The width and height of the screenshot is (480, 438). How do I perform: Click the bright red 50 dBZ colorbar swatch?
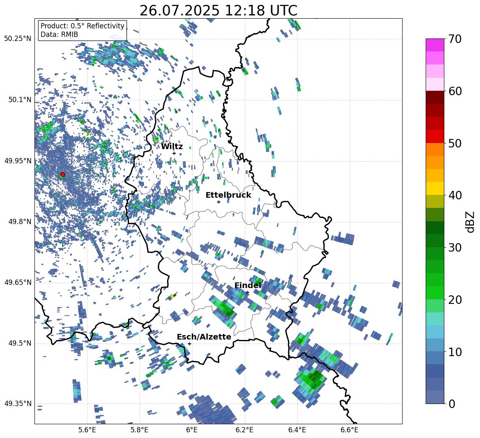pos(435,137)
